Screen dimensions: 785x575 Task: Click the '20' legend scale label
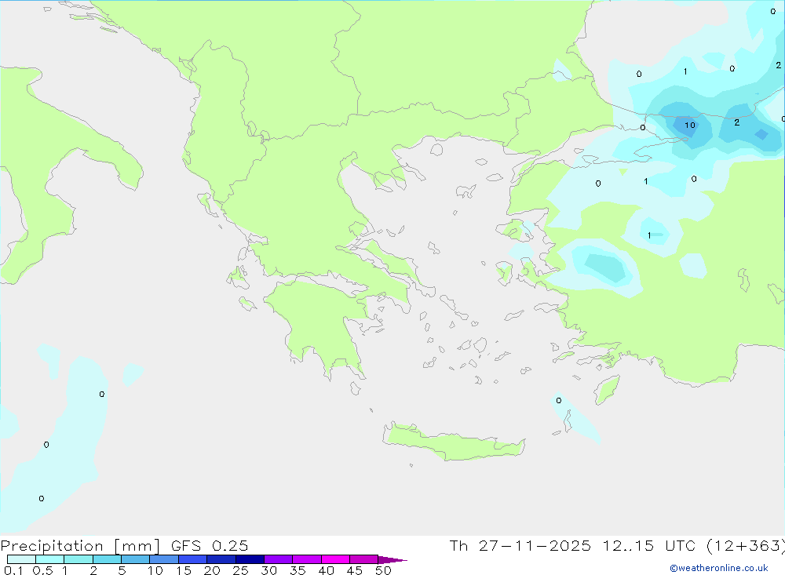pos(212,570)
